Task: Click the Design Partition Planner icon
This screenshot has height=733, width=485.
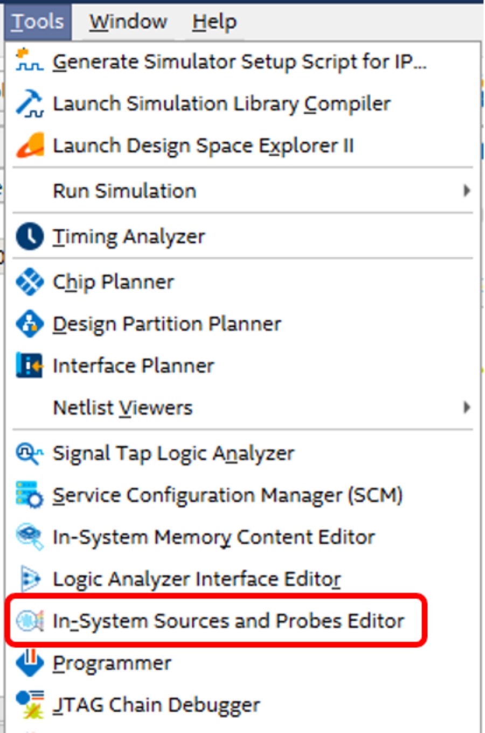Action: (x=29, y=324)
